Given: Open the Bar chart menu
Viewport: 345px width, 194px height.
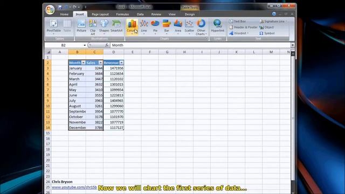Looking at the screenshot, I should click(167, 27).
